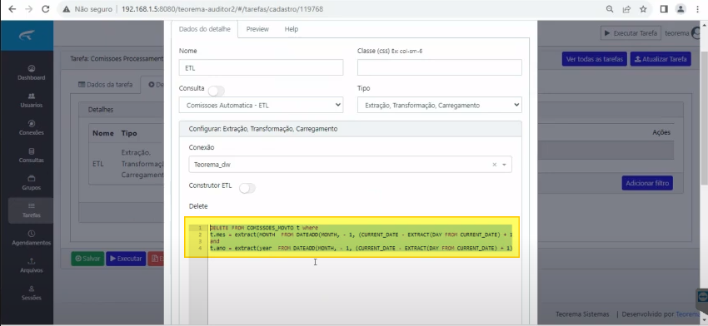
Task: Click Ver todas as tarefas button
Action: point(594,59)
